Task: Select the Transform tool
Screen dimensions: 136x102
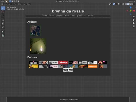Action: (3, 27)
